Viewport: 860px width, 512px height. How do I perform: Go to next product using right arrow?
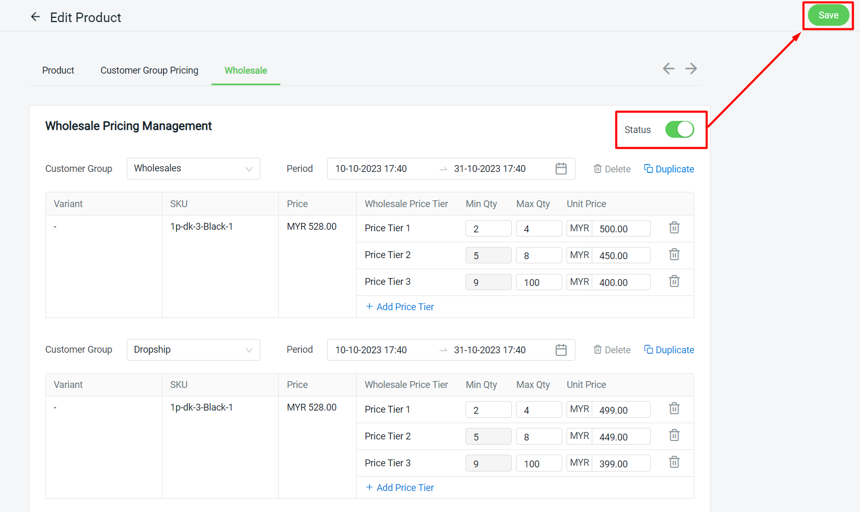[691, 68]
